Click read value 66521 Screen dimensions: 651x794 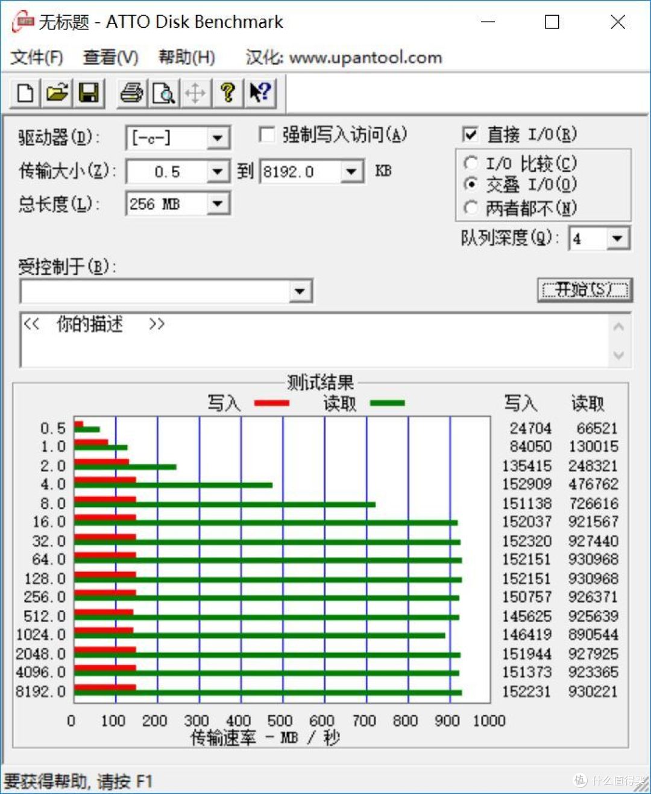[597, 428]
